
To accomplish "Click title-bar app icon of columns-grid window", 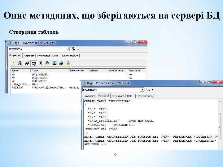I will (9, 43).
